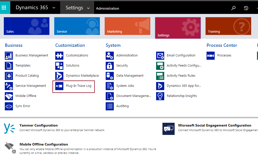Open the Training area tile

(228, 26)
